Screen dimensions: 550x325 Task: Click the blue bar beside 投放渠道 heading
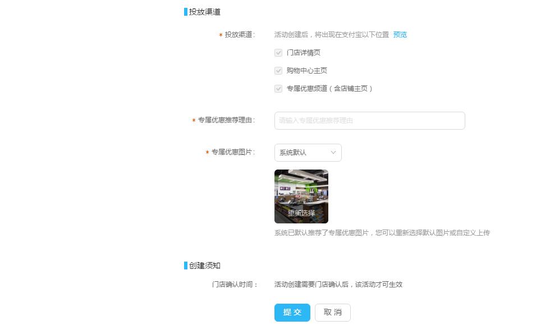pyautogui.click(x=186, y=12)
